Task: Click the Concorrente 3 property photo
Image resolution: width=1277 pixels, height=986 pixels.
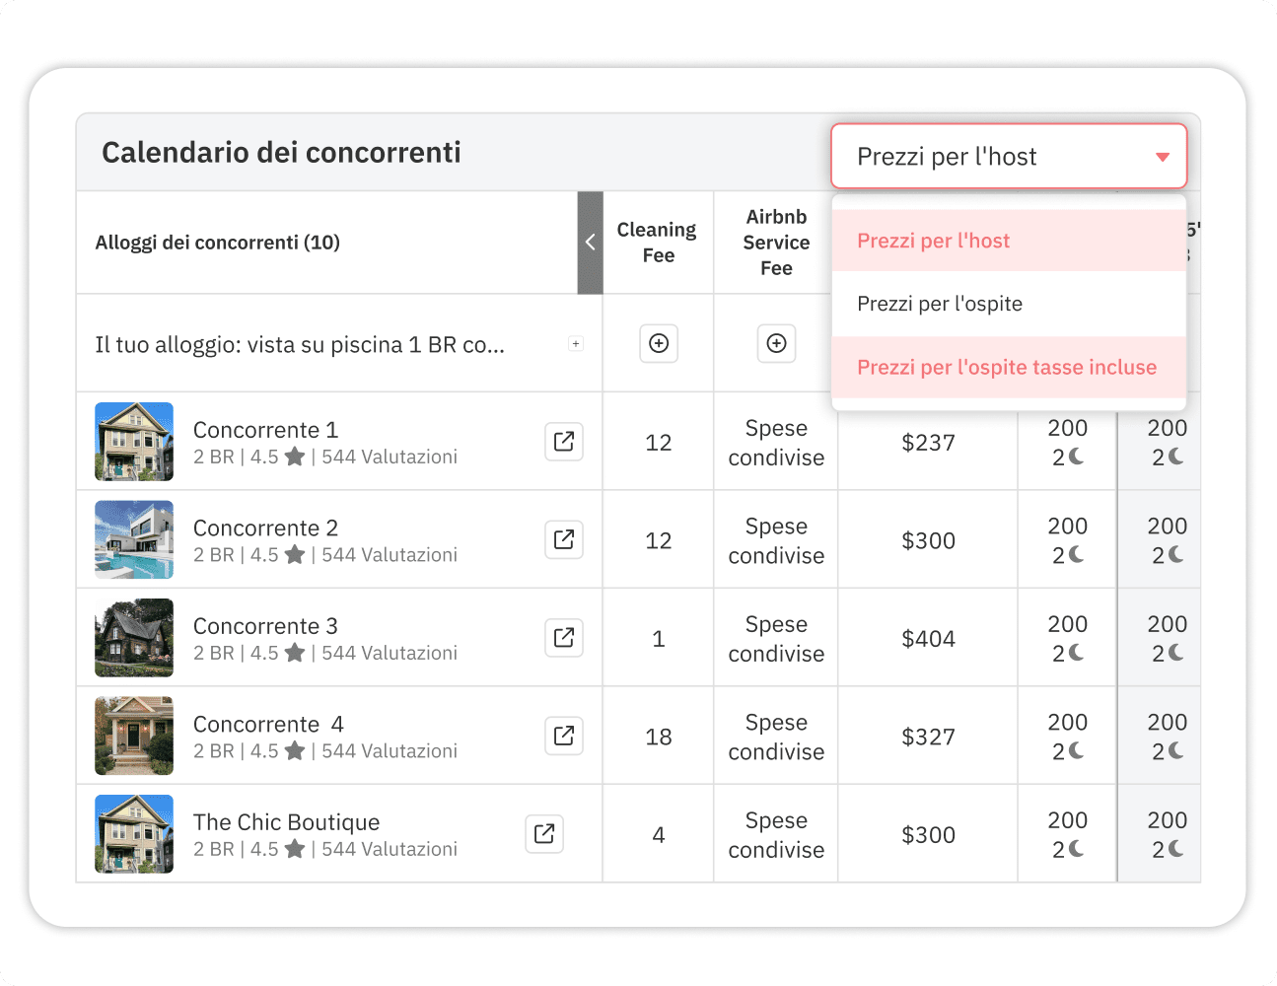Action: pyautogui.click(x=133, y=637)
